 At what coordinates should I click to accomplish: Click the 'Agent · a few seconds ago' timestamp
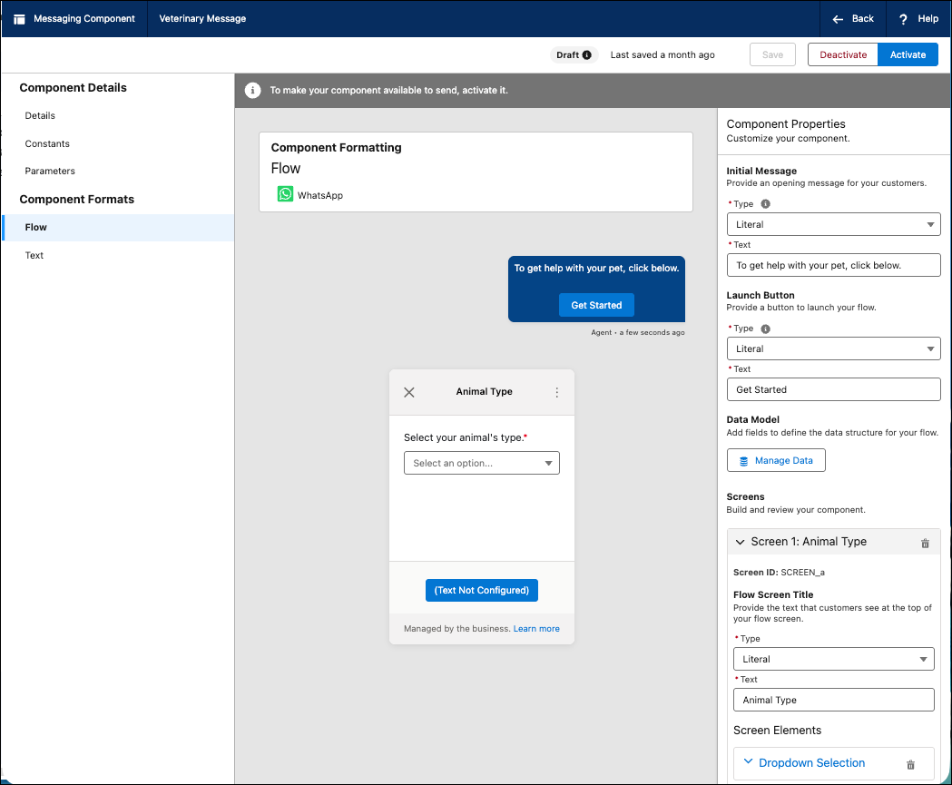pyautogui.click(x=638, y=333)
